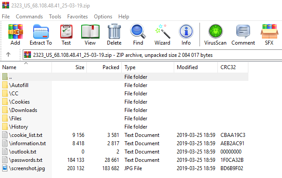Viewport: 282px width, 178px height.
Task: Click the information.txt file icon
Action: click(5, 143)
